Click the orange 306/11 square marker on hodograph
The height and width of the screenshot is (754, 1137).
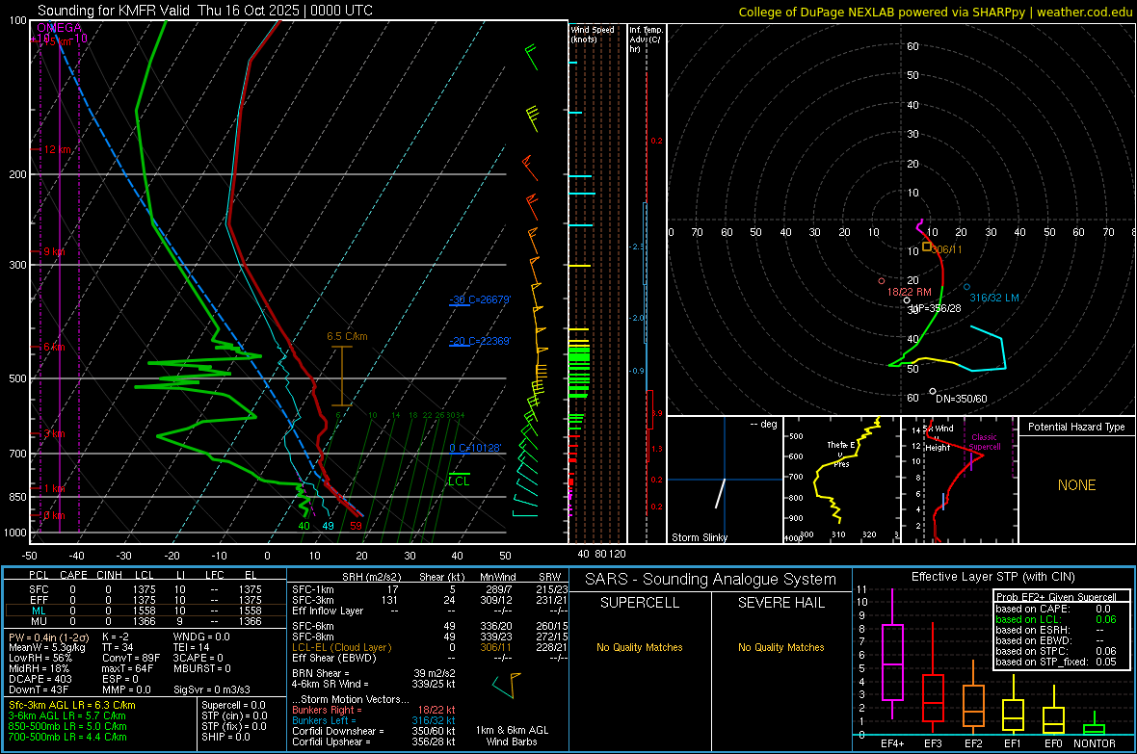pyautogui.click(x=927, y=247)
